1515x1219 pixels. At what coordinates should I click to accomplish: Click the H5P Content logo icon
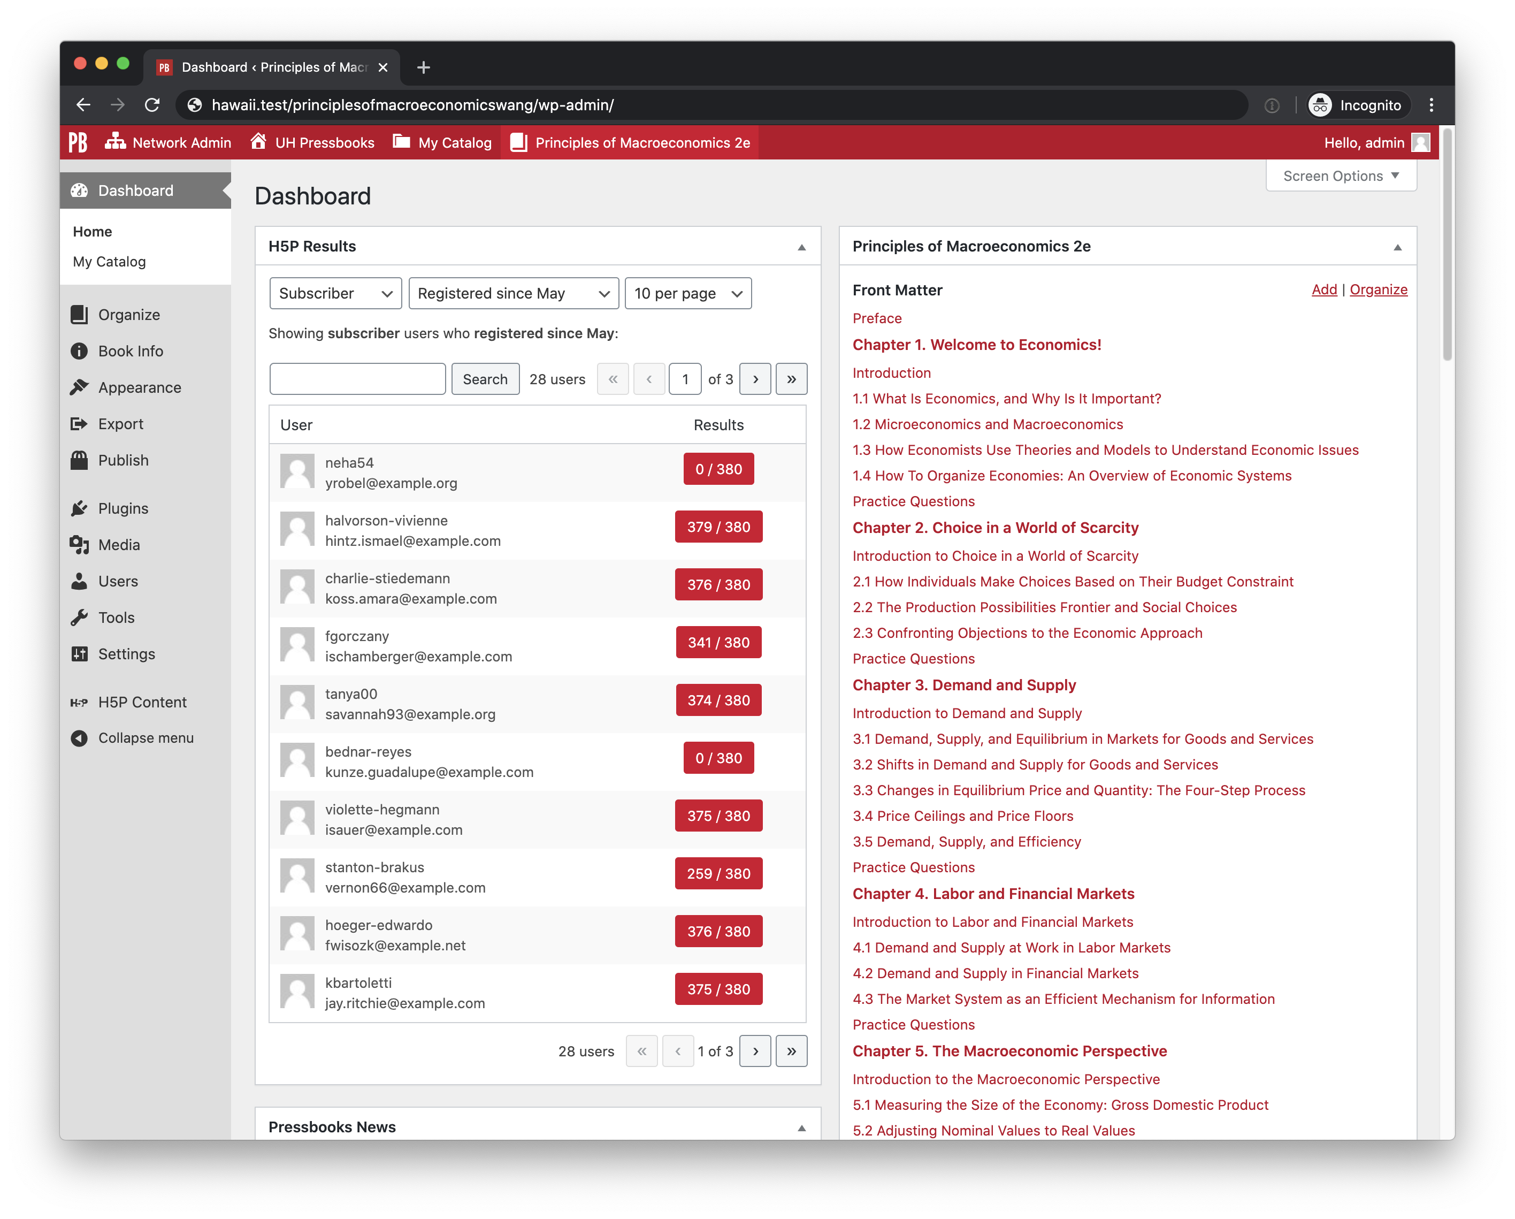[x=79, y=702]
